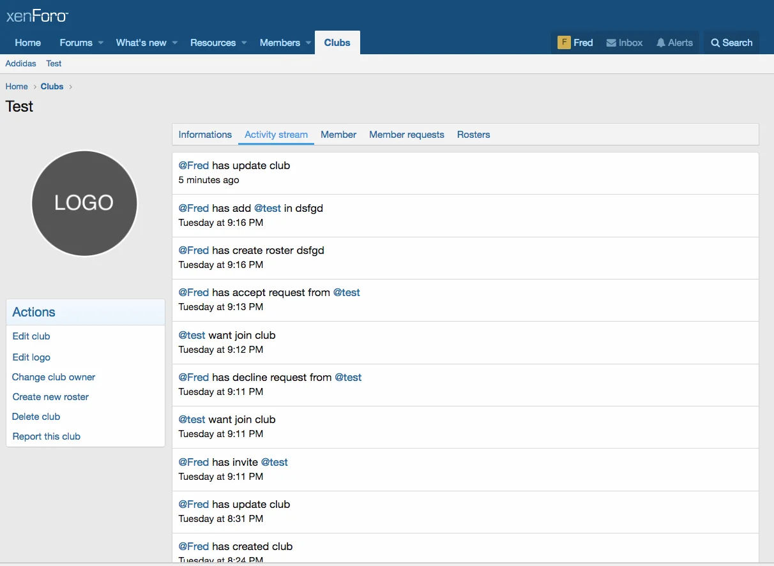
Task: Go to Home in navigation bar
Action: point(28,43)
